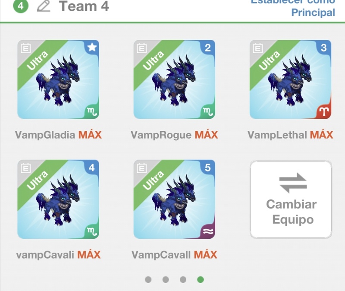Screen dimensions: 345x291
Task: Tap the Aries sign on the VampLethal card
Action: click(x=324, y=111)
